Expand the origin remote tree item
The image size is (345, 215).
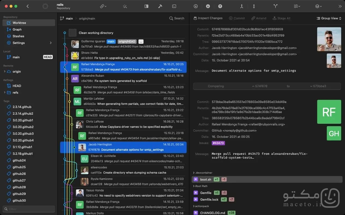[5, 71]
